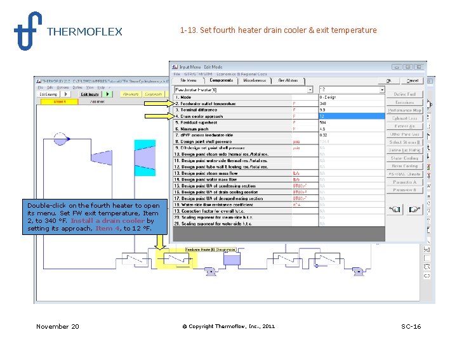The image size is (457, 342).
Task: Click the boiler circle icon in the flowsheet
Action: click(x=60, y=139)
